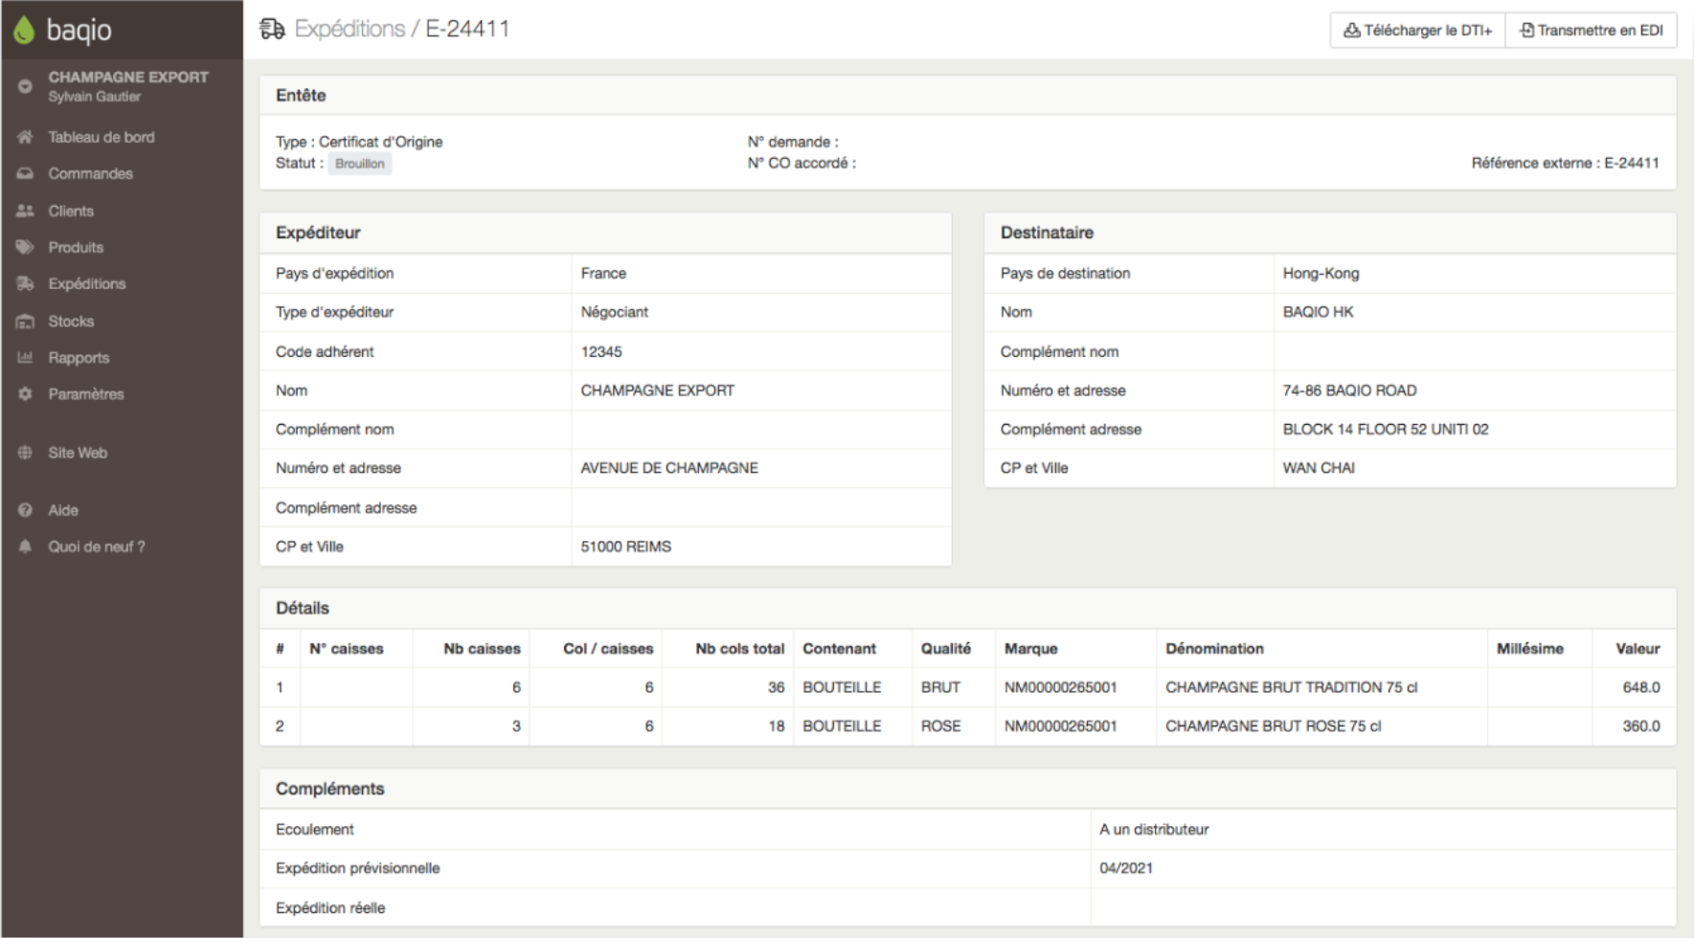Open the Site Web label in sidebar
Screen dimensions: 1694x938
point(78,453)
